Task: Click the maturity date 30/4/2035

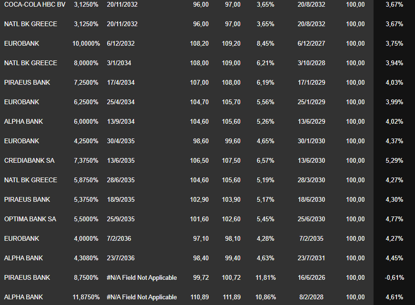Action: [121, 141]
